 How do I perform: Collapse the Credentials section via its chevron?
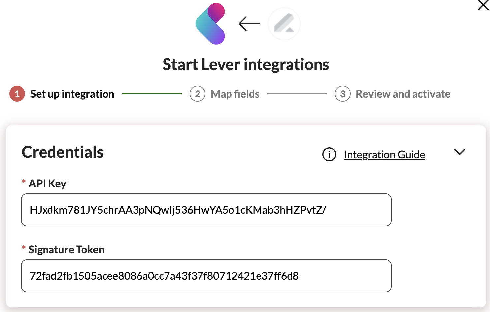pos(460,152)
